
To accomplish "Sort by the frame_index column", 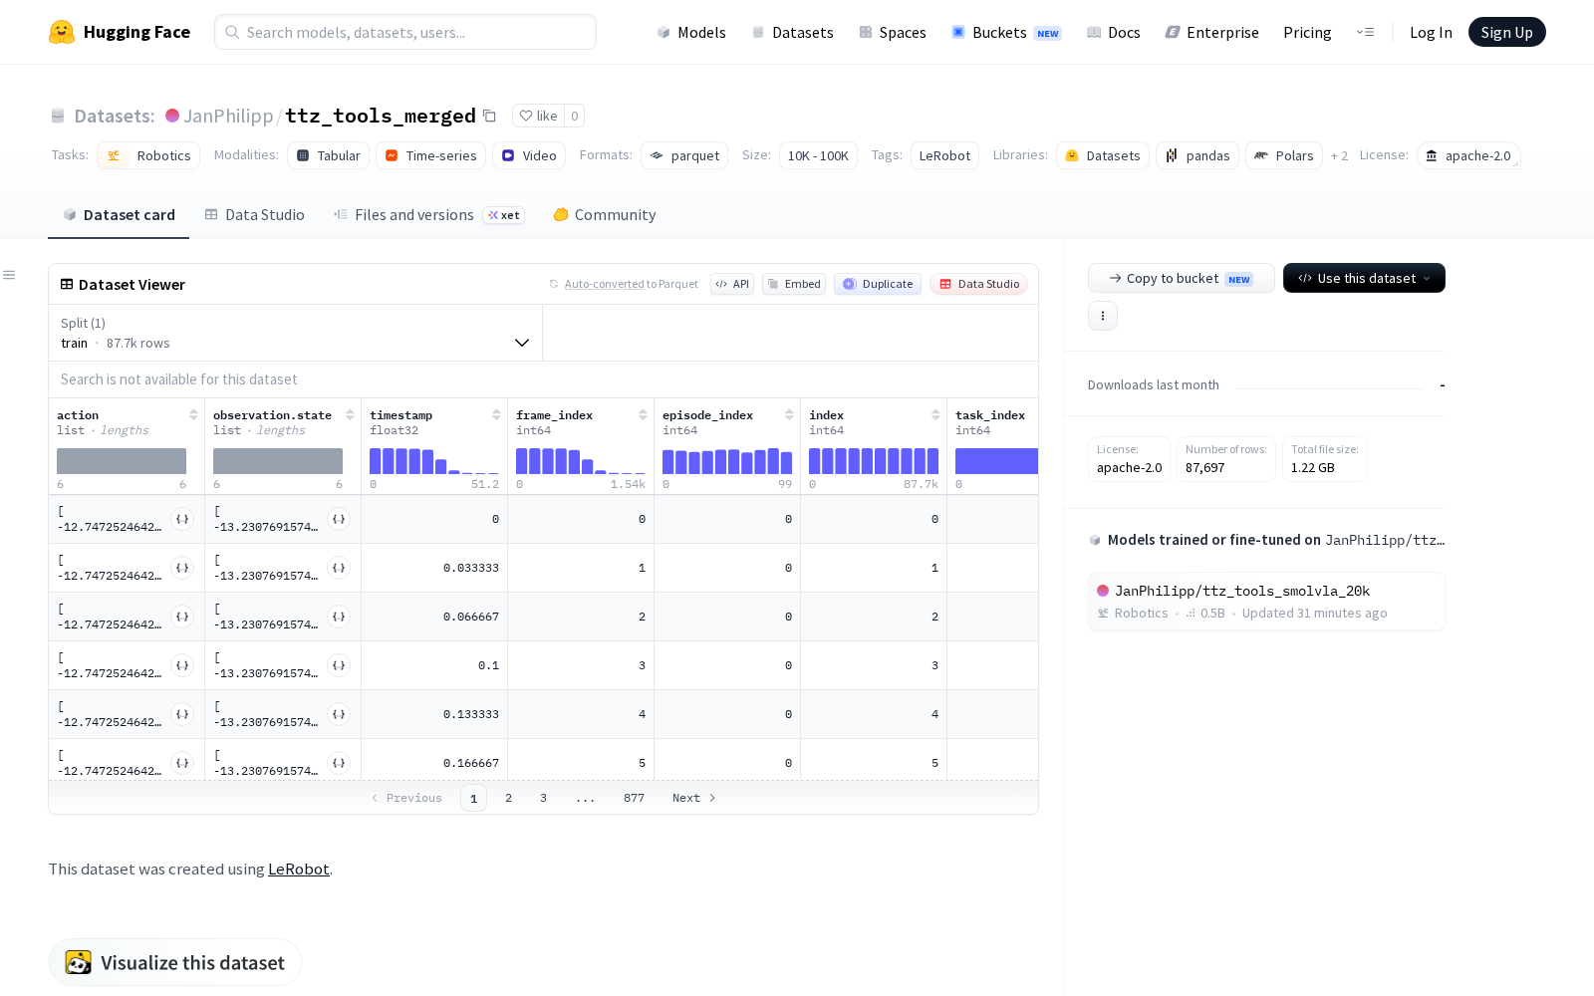I will point(643,415).
